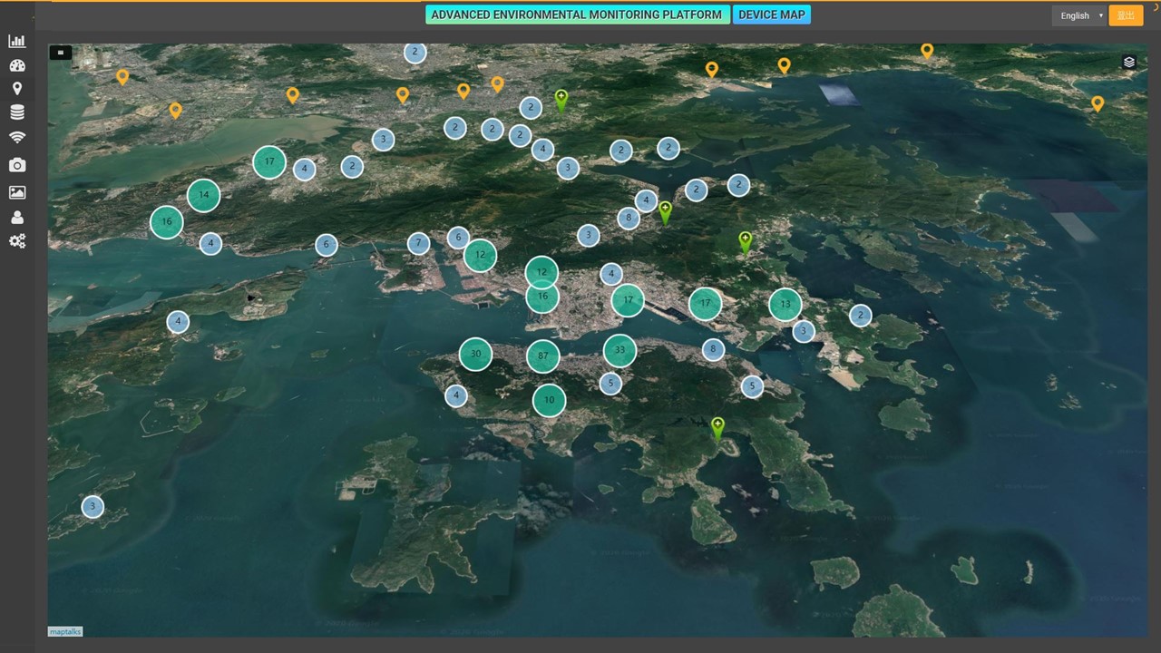Toggle the small collapse control above the map
Image resolution: width=1161 pixels, height=653 pixels.
[x=60, y=52]
